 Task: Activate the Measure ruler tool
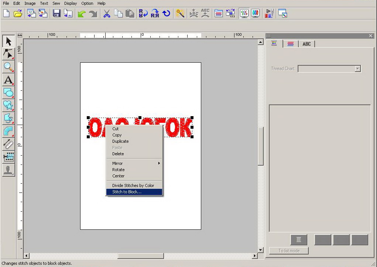(8, 144)
